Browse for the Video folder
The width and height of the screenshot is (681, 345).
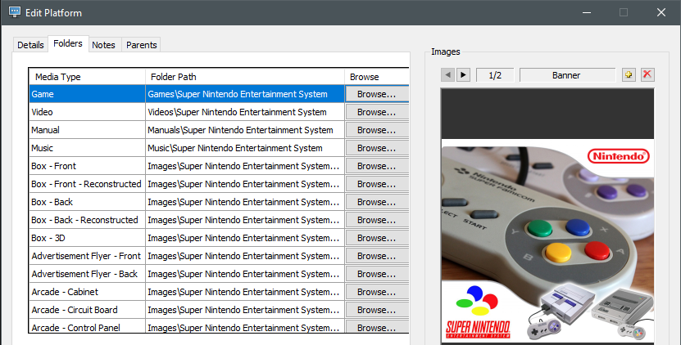(x=377, y=112)
